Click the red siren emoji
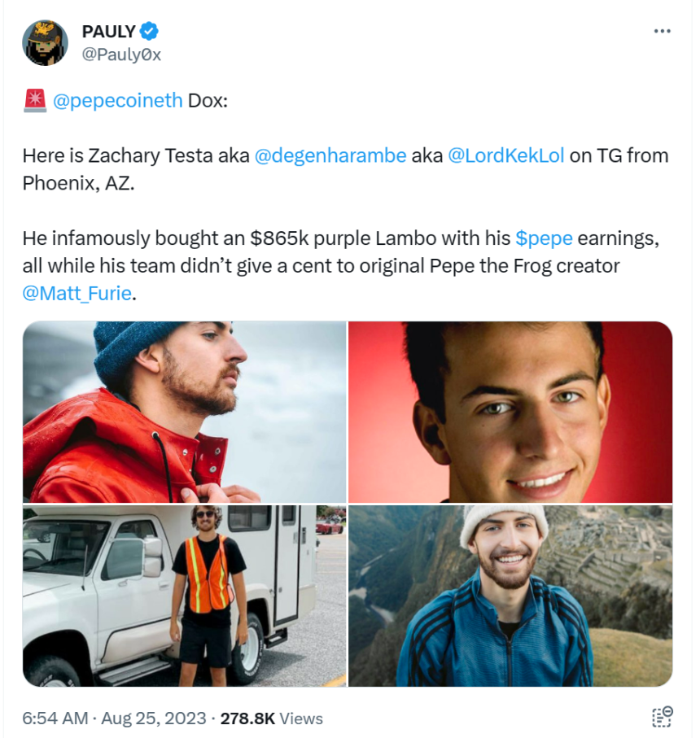The image size is (700, 738). tap(34, 101)
